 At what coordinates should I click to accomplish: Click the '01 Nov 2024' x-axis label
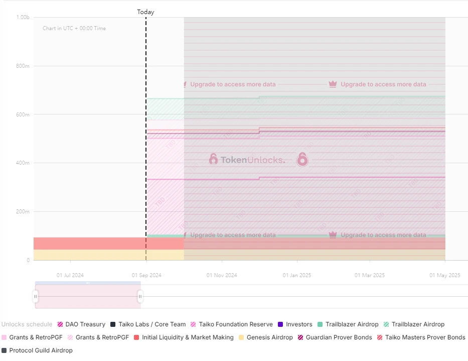tap(222, 275)
